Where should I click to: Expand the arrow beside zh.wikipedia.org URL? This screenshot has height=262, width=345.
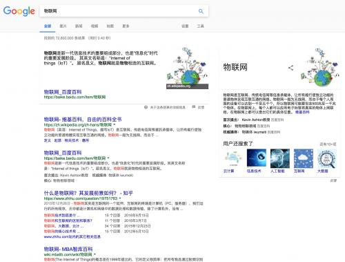click(x=115, y=124)
